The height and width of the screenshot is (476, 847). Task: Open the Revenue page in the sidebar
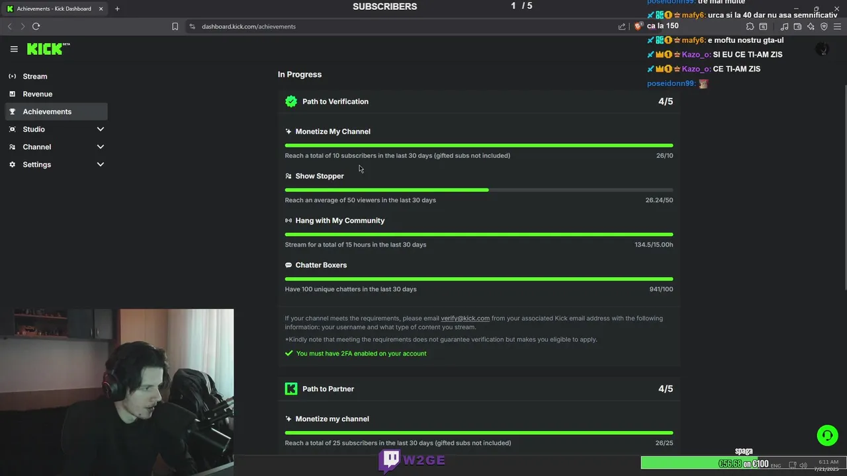57,94
